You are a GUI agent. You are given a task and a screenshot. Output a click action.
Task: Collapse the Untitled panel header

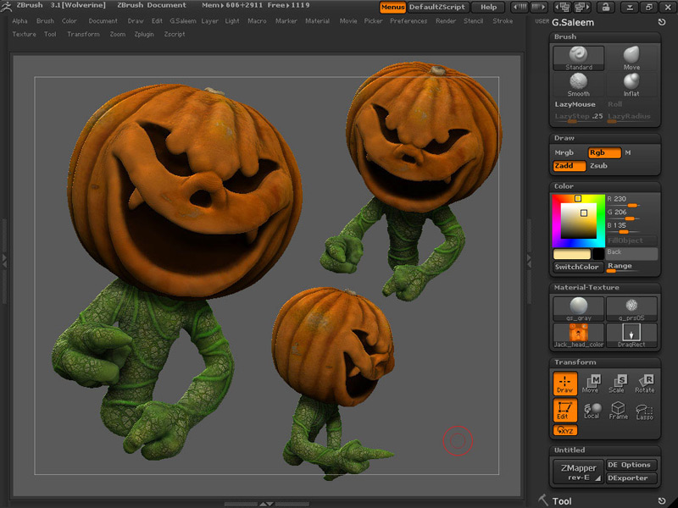click(605, 450)
